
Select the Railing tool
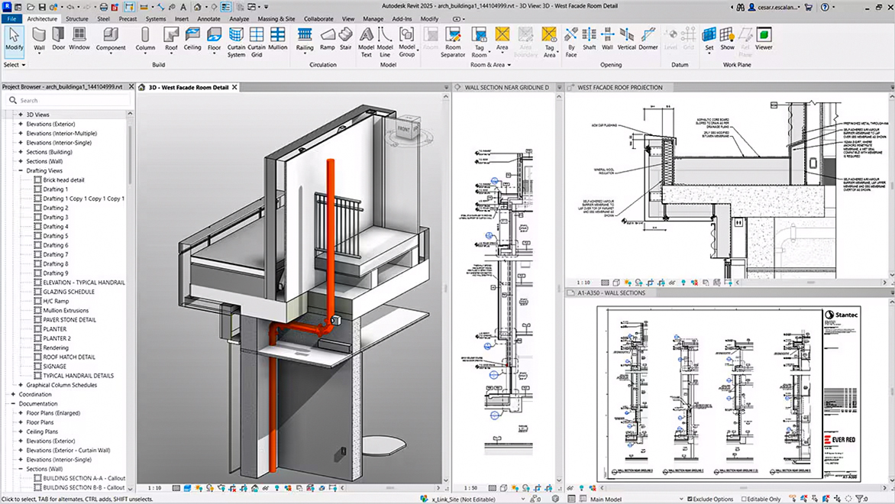pos(305,39)
